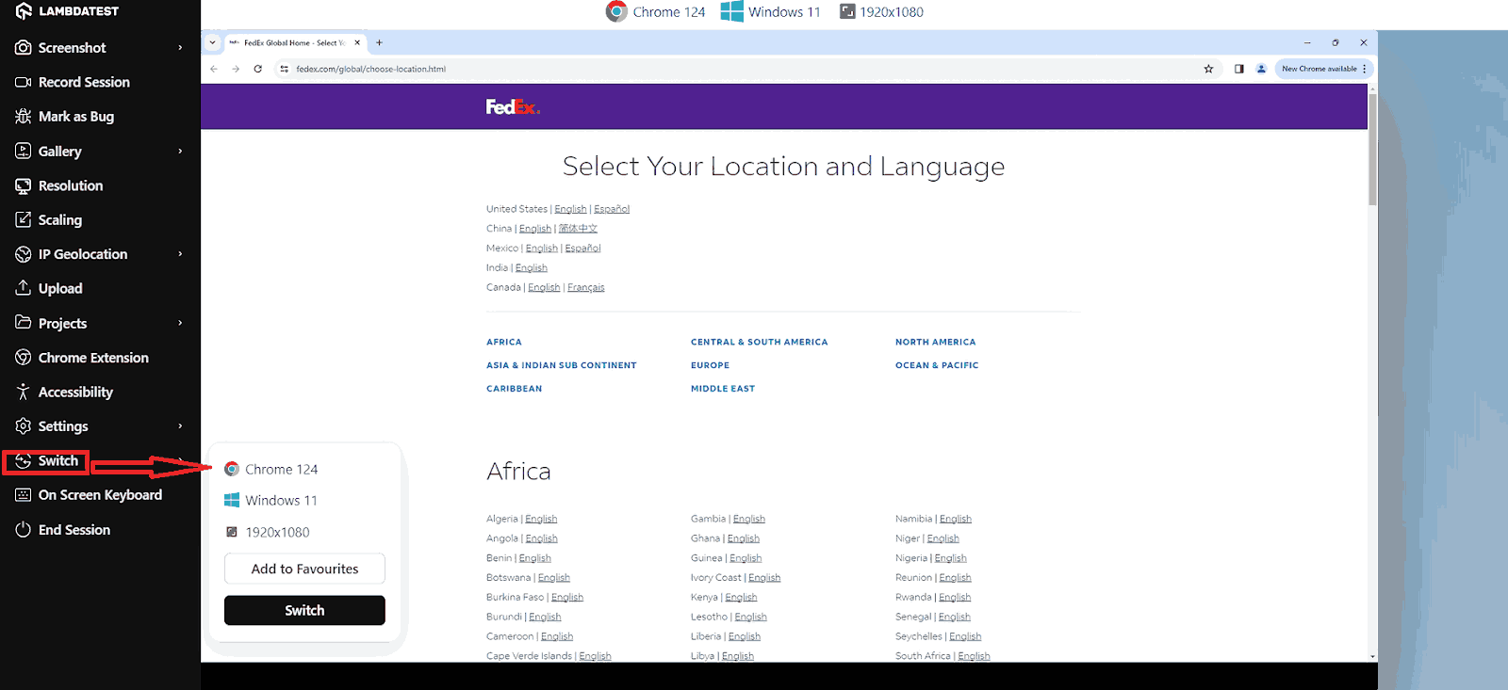1508x690 pixels.
Task: Click the browser forward arrow
Action: coord(236,69)
